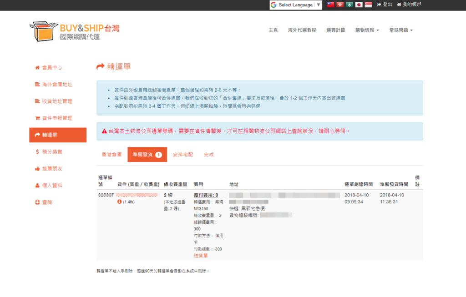Click the Taiwan flag icon

click(331, 5)
